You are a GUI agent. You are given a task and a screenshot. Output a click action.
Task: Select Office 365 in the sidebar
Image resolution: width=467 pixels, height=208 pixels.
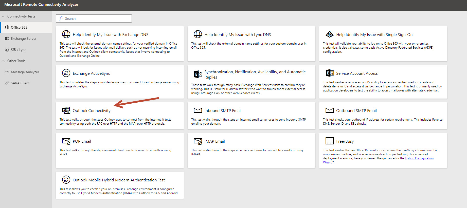pyautogui.click(x=26, y=27)
